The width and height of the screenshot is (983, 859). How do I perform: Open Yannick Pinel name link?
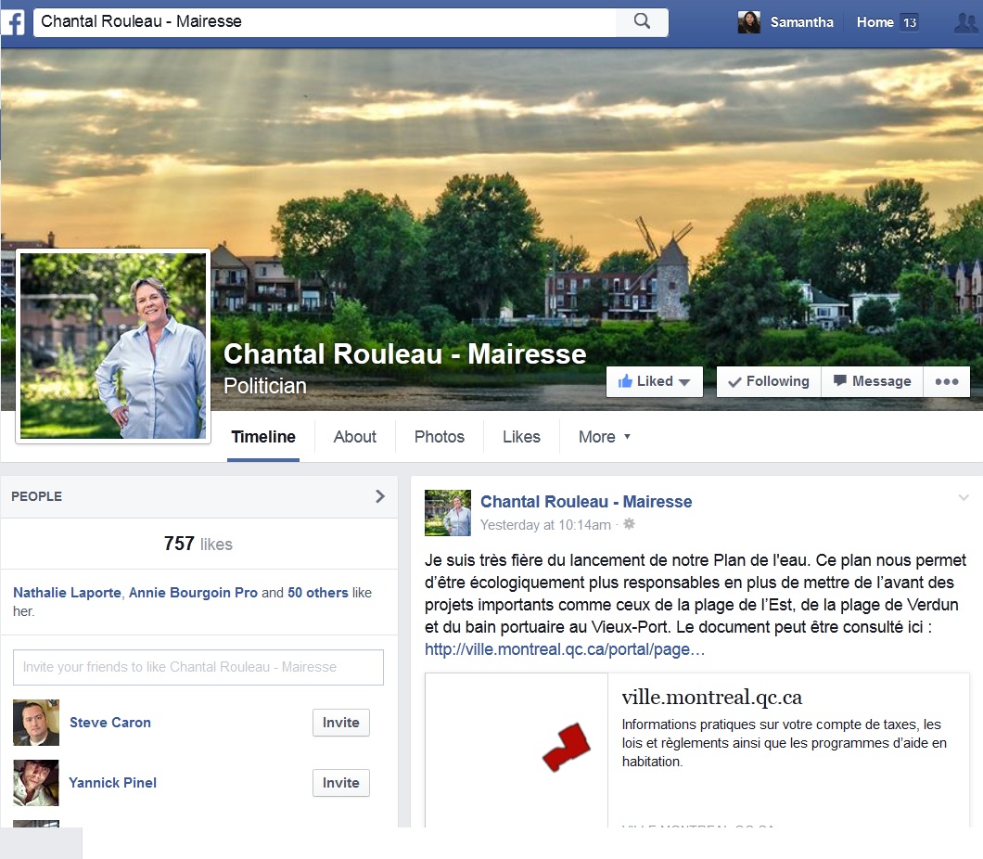pos(113,783)
